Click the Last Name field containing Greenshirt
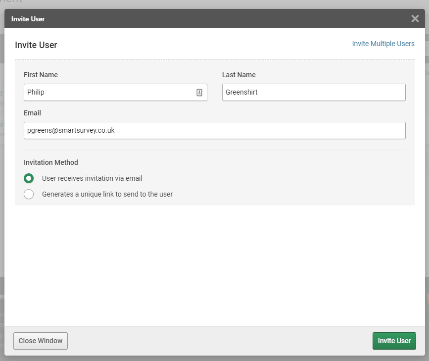 [x=313, y=92]
